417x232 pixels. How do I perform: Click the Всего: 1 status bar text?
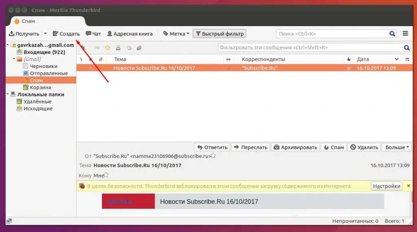coord(394,221)
